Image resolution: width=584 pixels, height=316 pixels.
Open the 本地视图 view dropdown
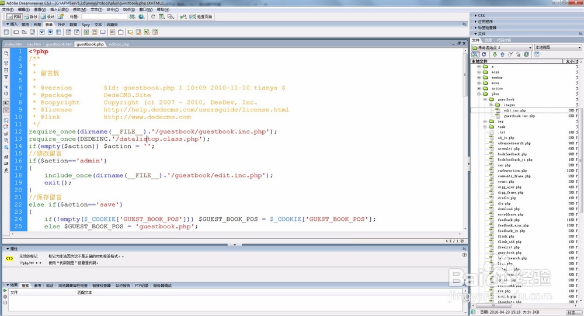pyautogui.click(x=558, y=48)
